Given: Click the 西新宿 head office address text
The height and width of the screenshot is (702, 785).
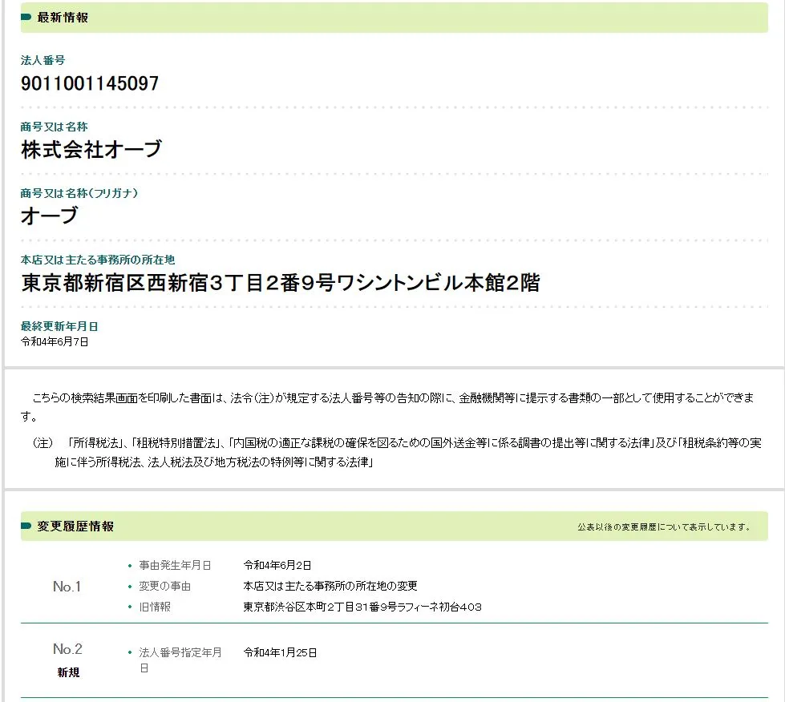Looking at the screenshot, I should click(x=280, y=282).
